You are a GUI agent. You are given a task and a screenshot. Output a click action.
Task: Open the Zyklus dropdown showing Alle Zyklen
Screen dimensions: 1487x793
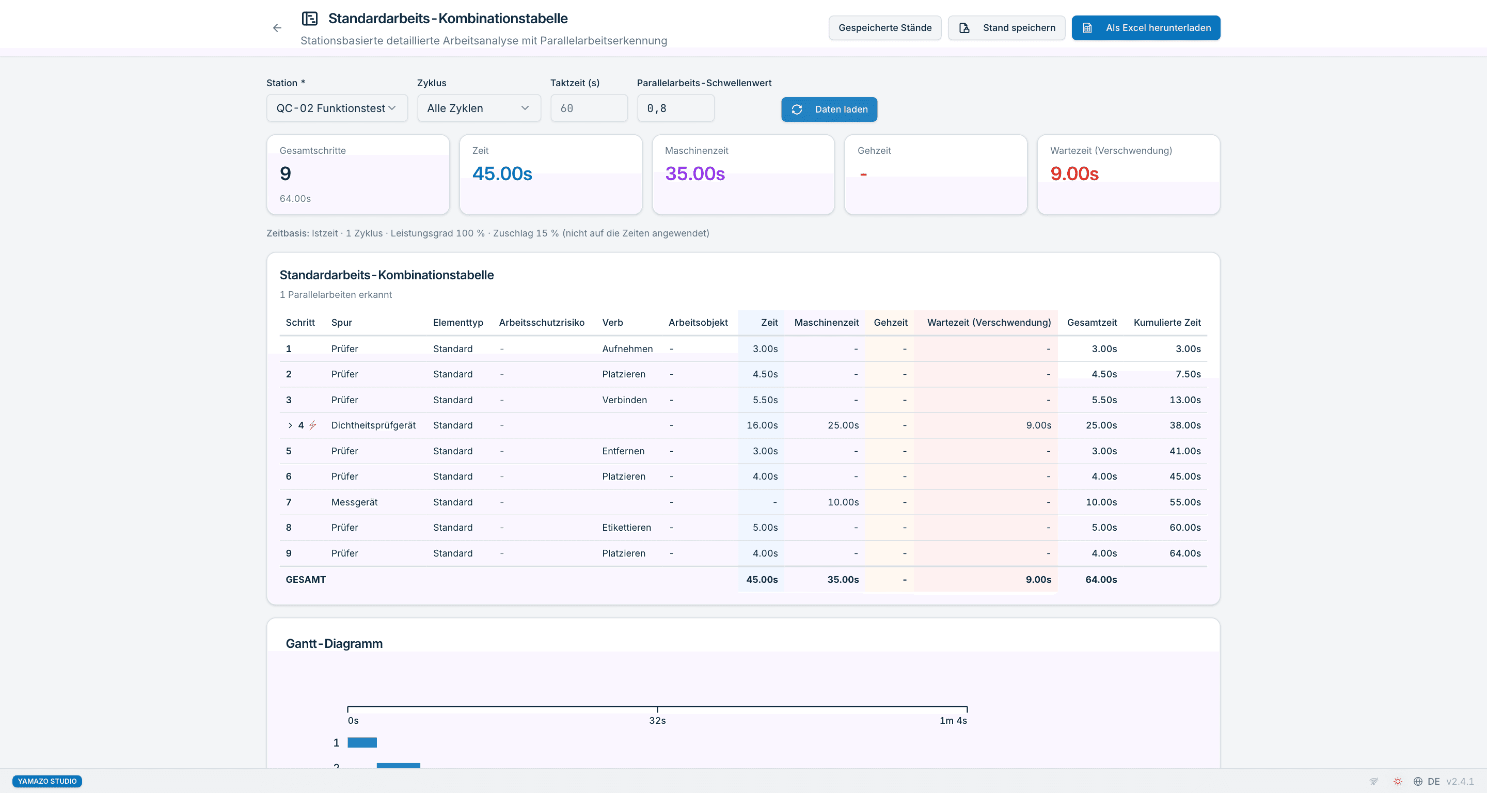click(x=479, y=108)
